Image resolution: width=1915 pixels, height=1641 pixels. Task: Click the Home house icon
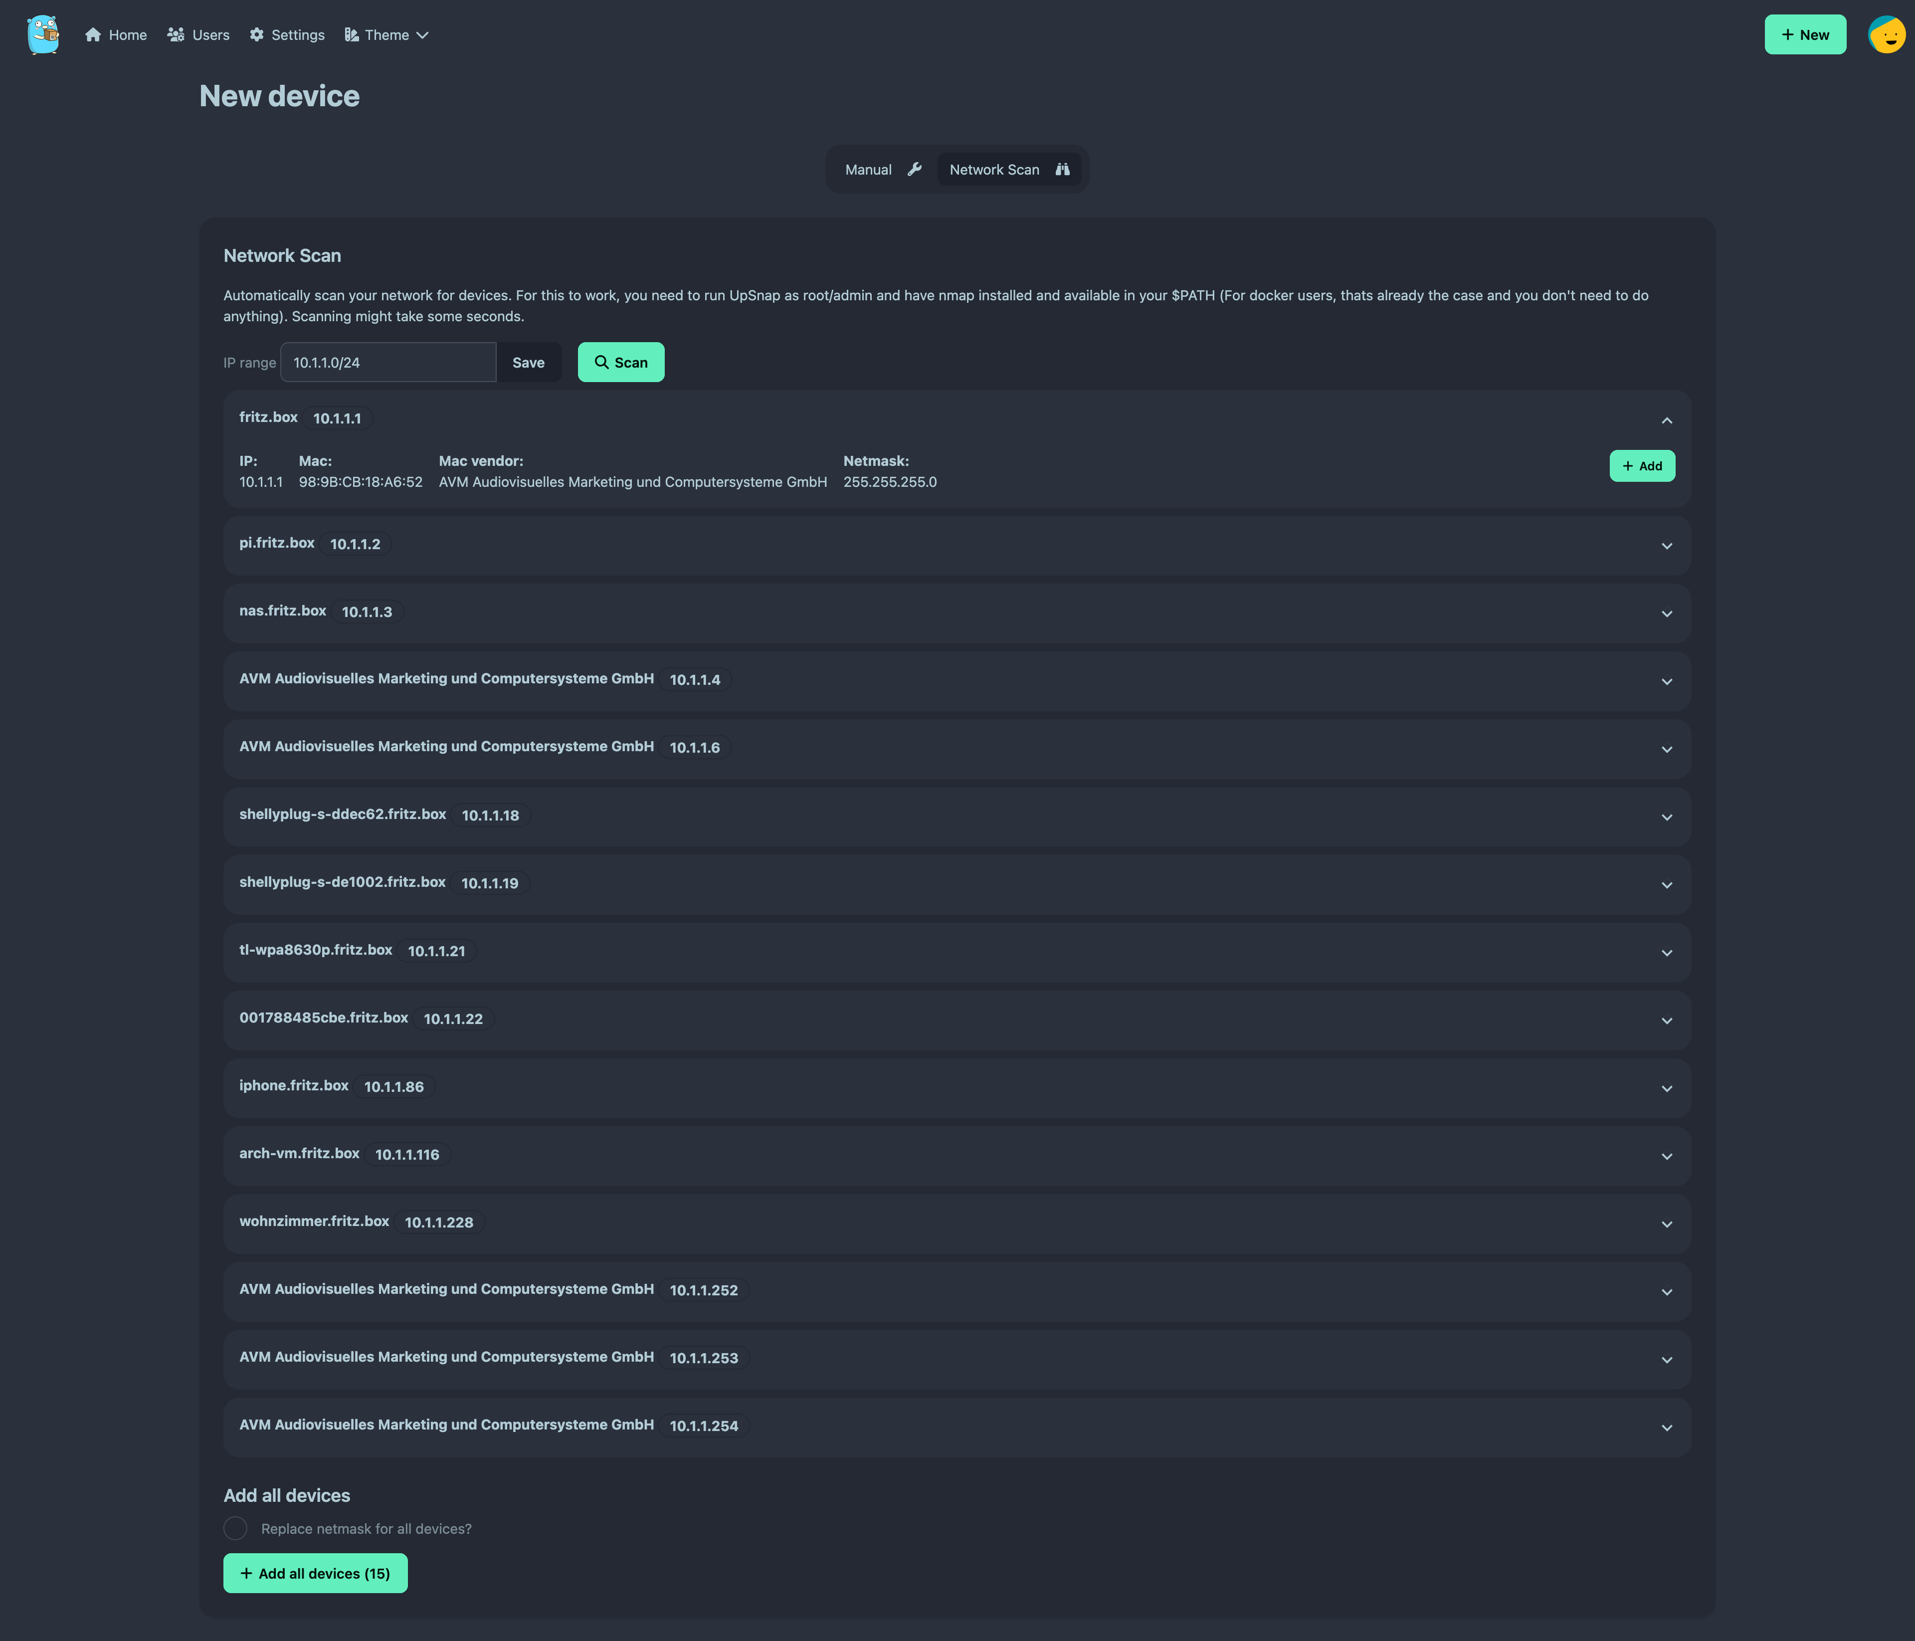click(92, 34)
